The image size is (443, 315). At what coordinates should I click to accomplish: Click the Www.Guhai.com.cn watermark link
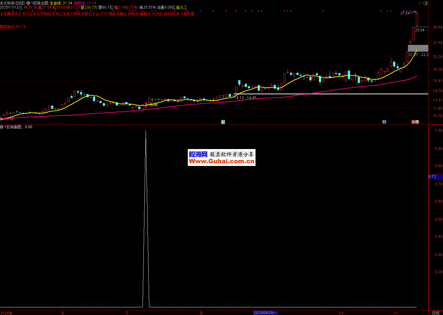(x=221, y=161)
